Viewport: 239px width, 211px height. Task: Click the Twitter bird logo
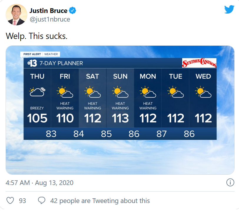click(229, 10)
